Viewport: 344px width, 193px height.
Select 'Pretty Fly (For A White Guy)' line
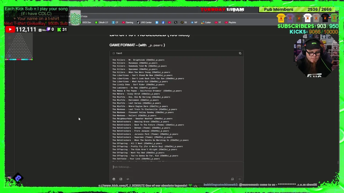(148, 147)
